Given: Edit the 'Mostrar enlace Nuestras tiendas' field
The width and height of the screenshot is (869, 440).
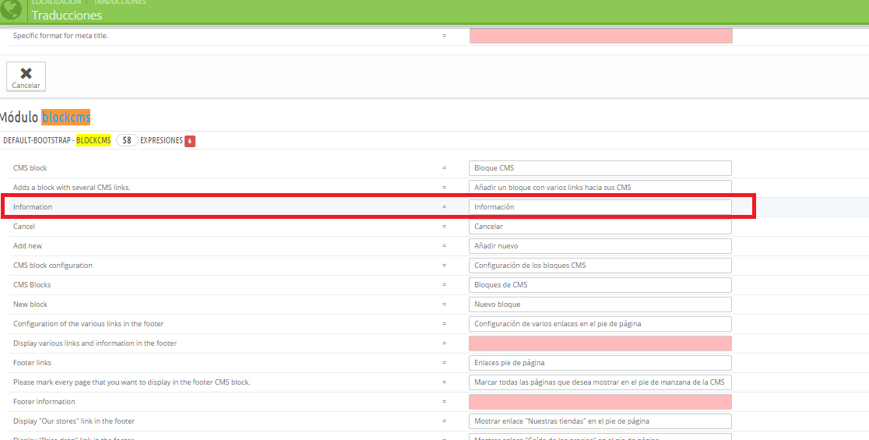Looking at the screenshot, I should point(600,421).
